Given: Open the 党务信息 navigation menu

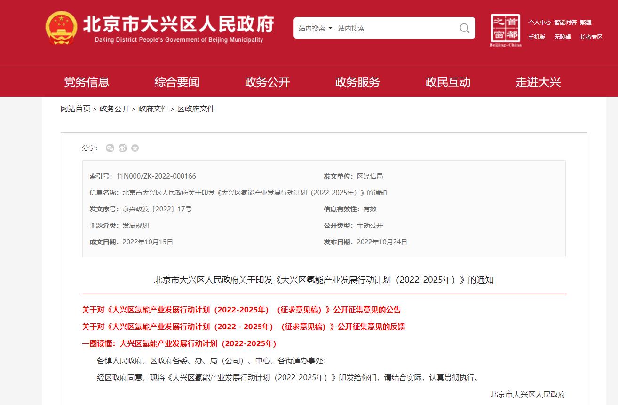Looking at the screenshot, I should [87, 82].
